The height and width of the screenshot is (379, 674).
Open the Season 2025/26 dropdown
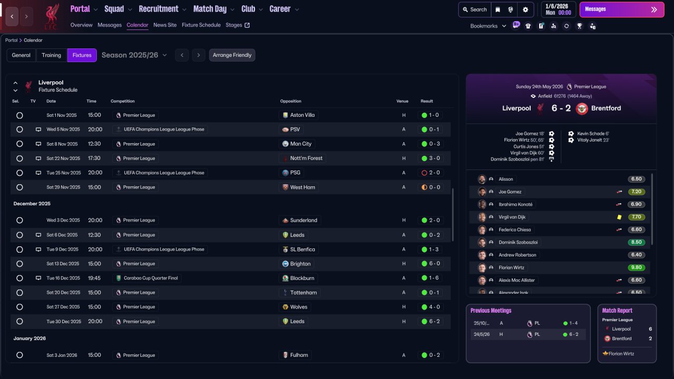(x=134, y=55)
